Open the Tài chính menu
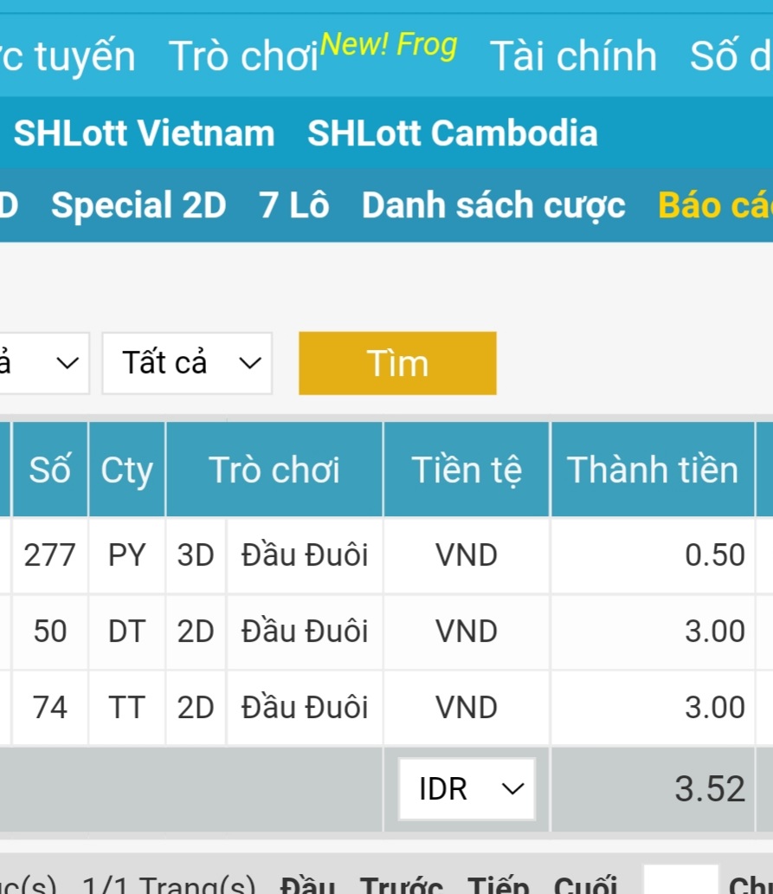 [573, 57]
